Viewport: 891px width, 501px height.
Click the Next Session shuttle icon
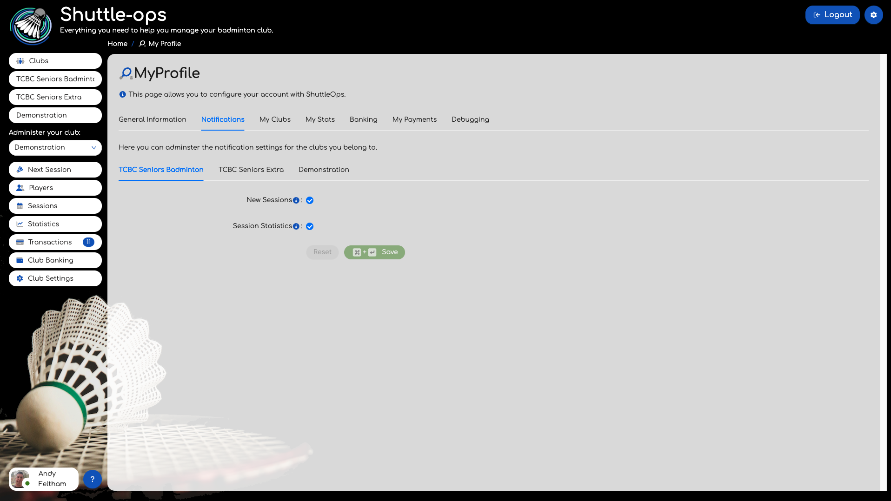(20, 170)
